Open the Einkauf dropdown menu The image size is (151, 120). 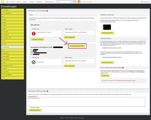(13, 2)
